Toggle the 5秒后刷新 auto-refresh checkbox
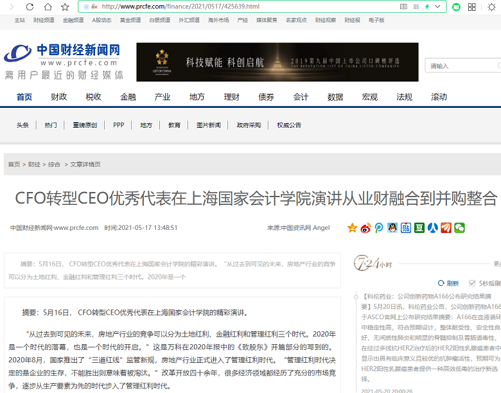This screenshot has width=501, height=393. pos(472,283)
